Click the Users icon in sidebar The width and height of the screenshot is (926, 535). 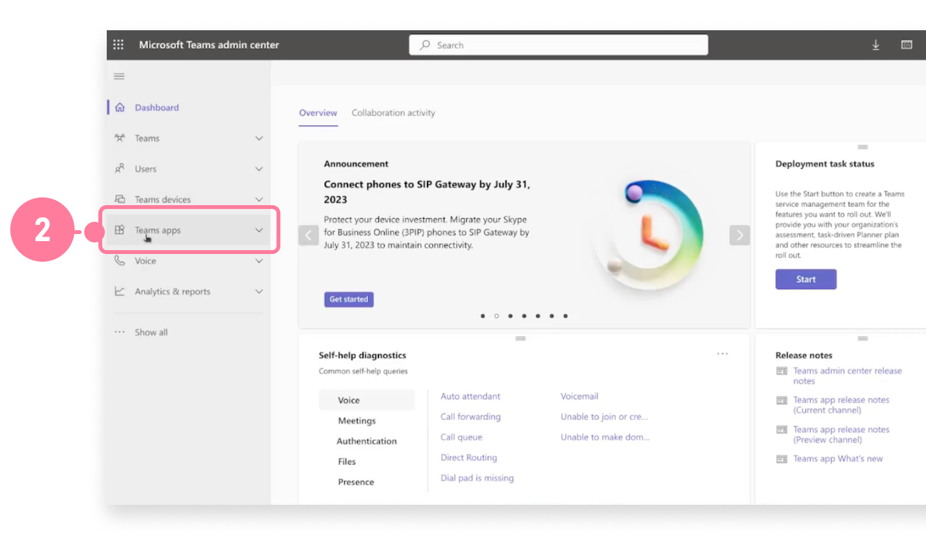120,169
